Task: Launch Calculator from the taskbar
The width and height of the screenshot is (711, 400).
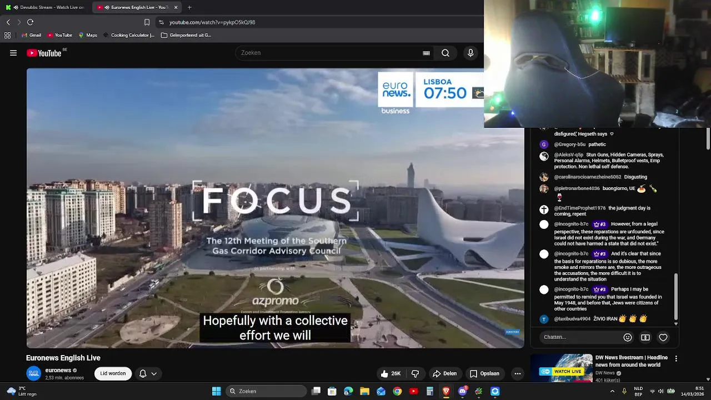Action: pyautogui.click(x=430, y=391)
